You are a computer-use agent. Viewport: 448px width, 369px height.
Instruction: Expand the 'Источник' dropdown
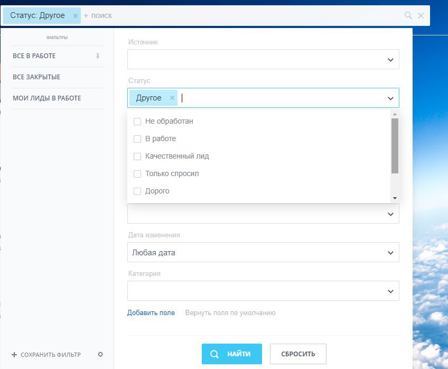(x=390, y=60)
